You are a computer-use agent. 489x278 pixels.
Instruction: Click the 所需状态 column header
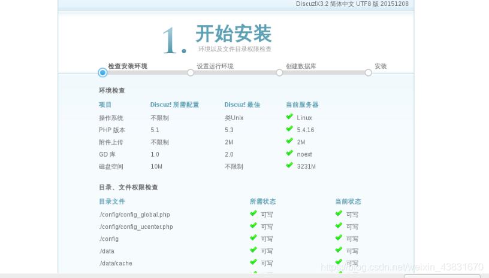tap(262, 201)
